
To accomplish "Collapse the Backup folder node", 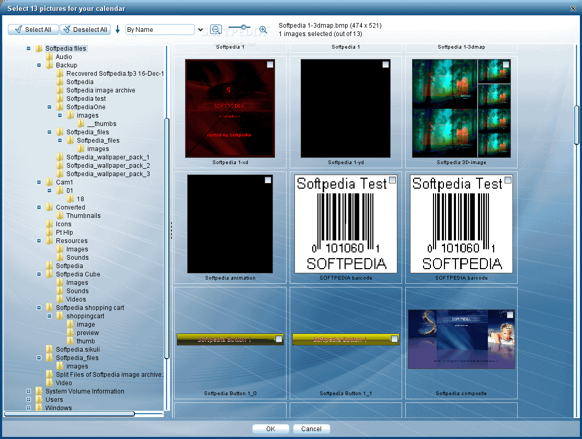I will point(39,65).
